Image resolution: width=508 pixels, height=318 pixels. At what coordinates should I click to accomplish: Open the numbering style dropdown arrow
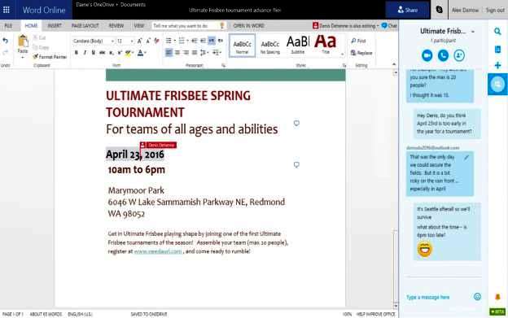click(187, 41)
